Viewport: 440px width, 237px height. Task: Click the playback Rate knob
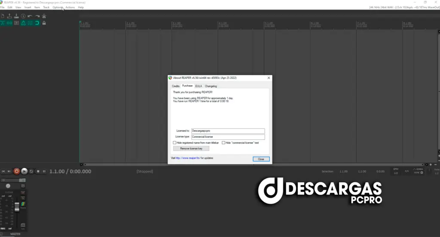click(429, 171)
